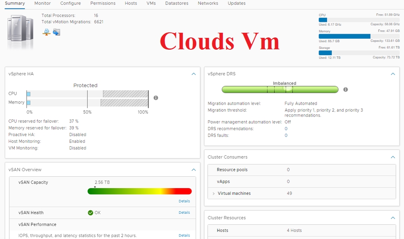Image resolution: width=404 pixels, height=239 pixels.
Task: Click the VM Monitoring Disabled value
Action: [x=77, y=148]
